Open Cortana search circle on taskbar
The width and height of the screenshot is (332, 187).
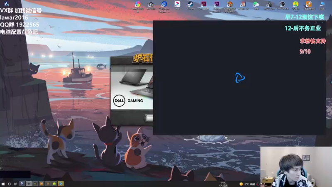(x=9, y=184)
